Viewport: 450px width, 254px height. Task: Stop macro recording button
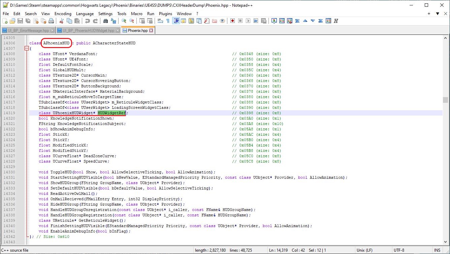[240, 21]
